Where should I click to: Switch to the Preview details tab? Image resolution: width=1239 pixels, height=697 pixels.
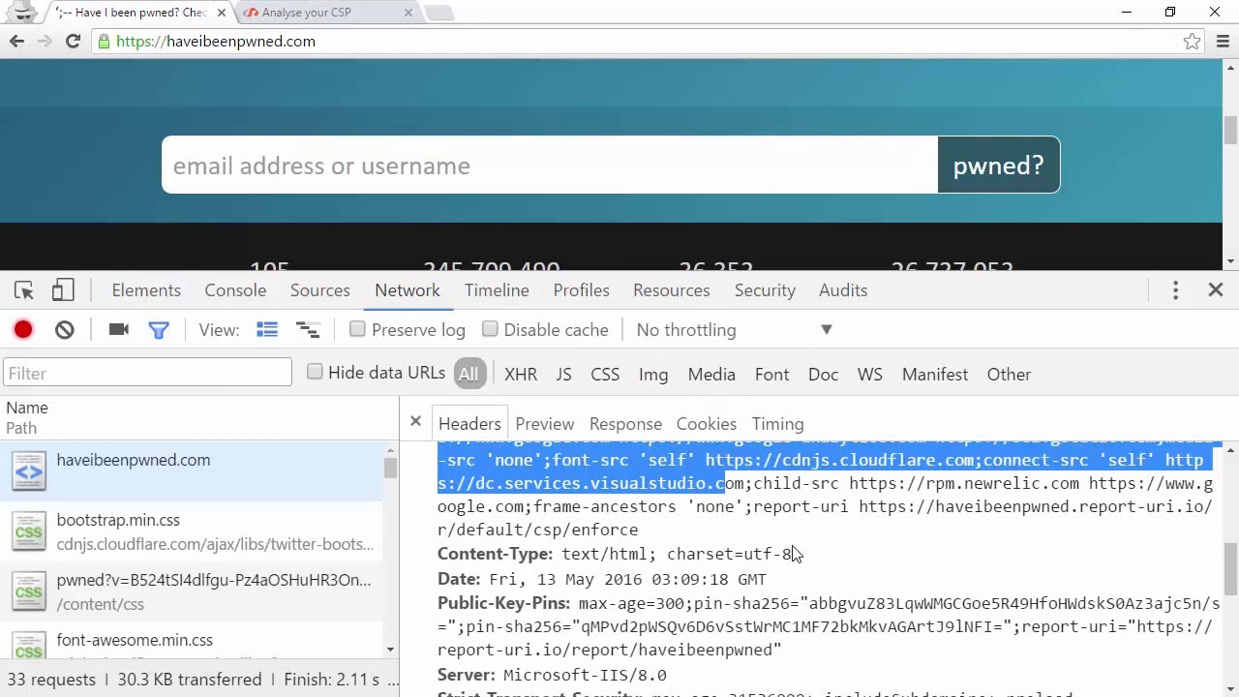pyautogui.click(x=545, y=424)
